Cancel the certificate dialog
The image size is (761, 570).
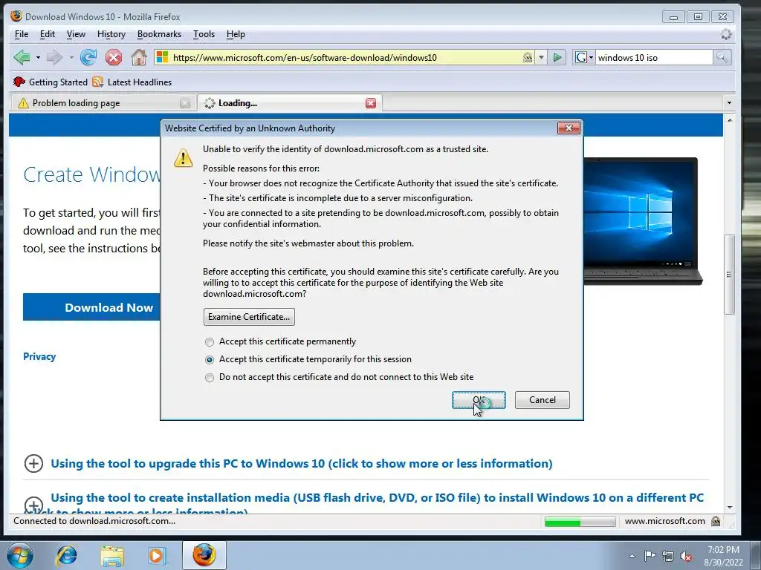coord(542,400)
